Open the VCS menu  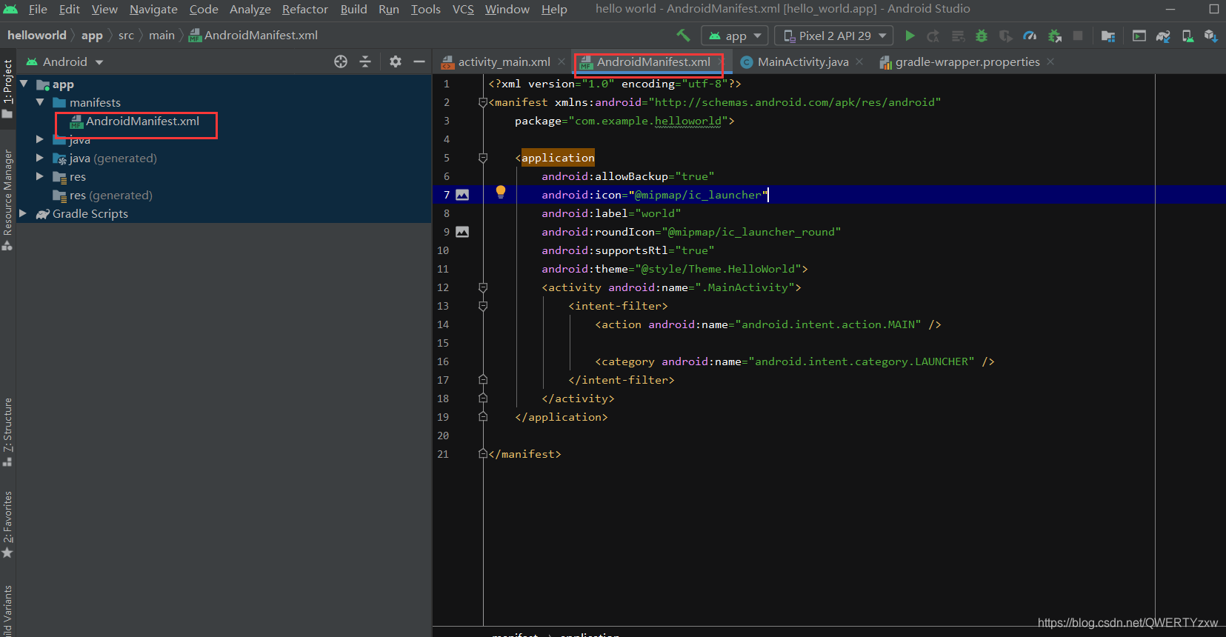click(463, 9)
